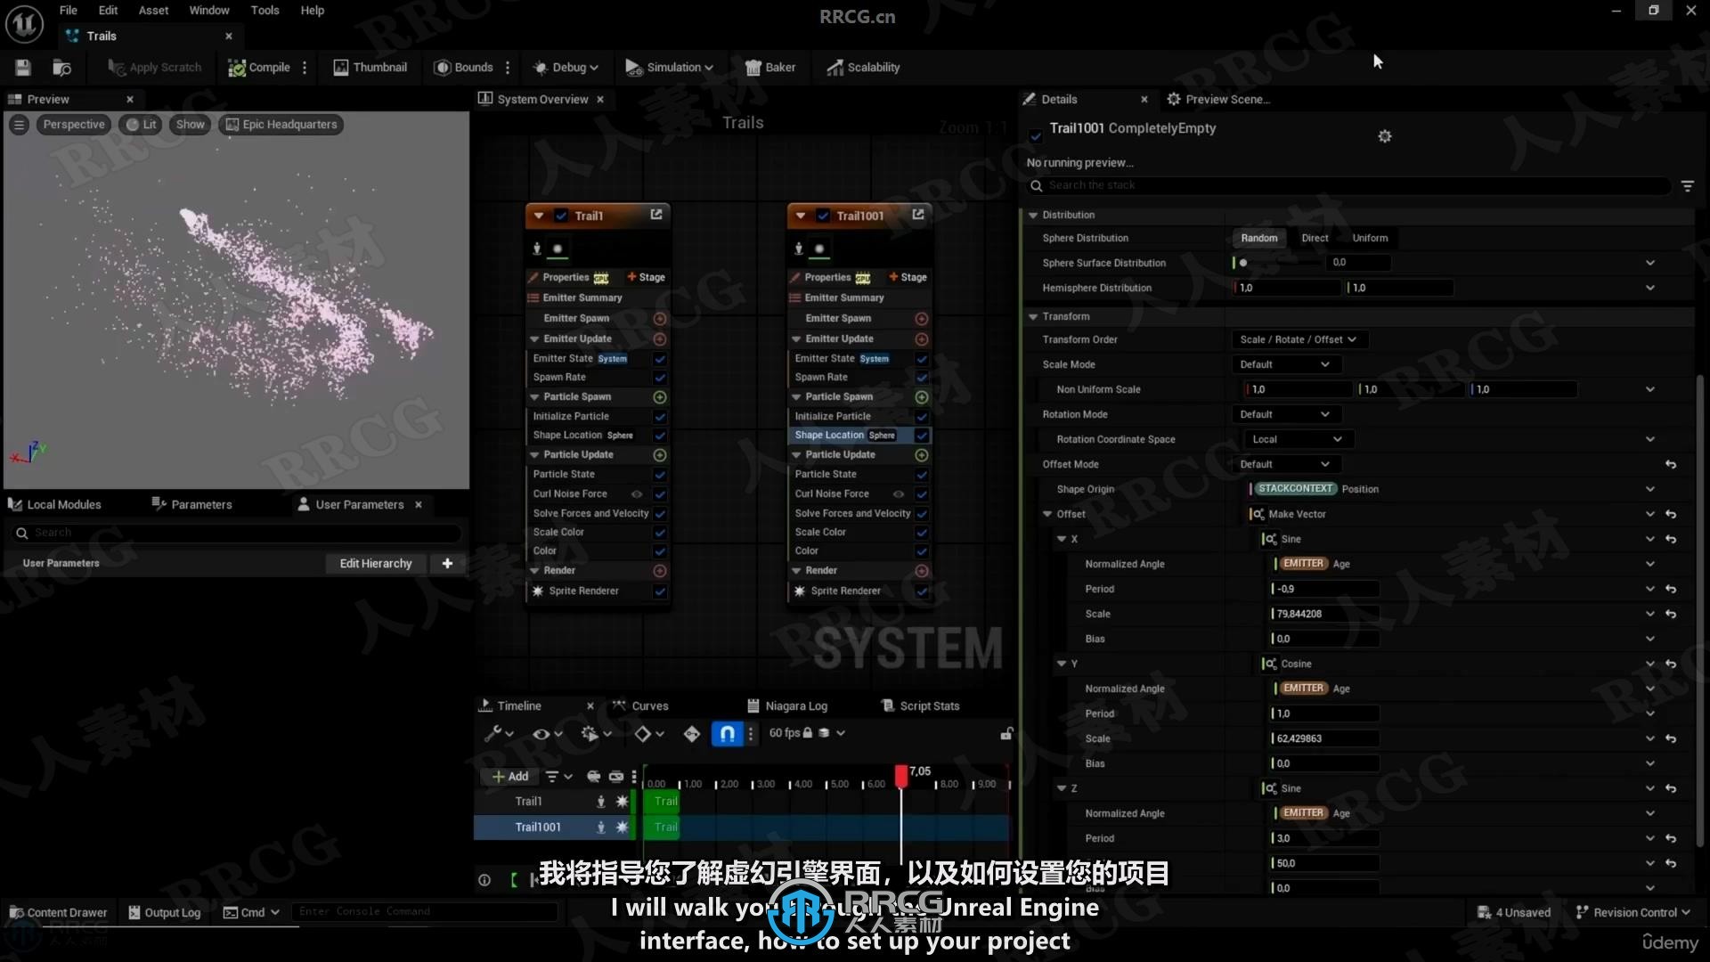Open the Baker tool

(770, 68)
